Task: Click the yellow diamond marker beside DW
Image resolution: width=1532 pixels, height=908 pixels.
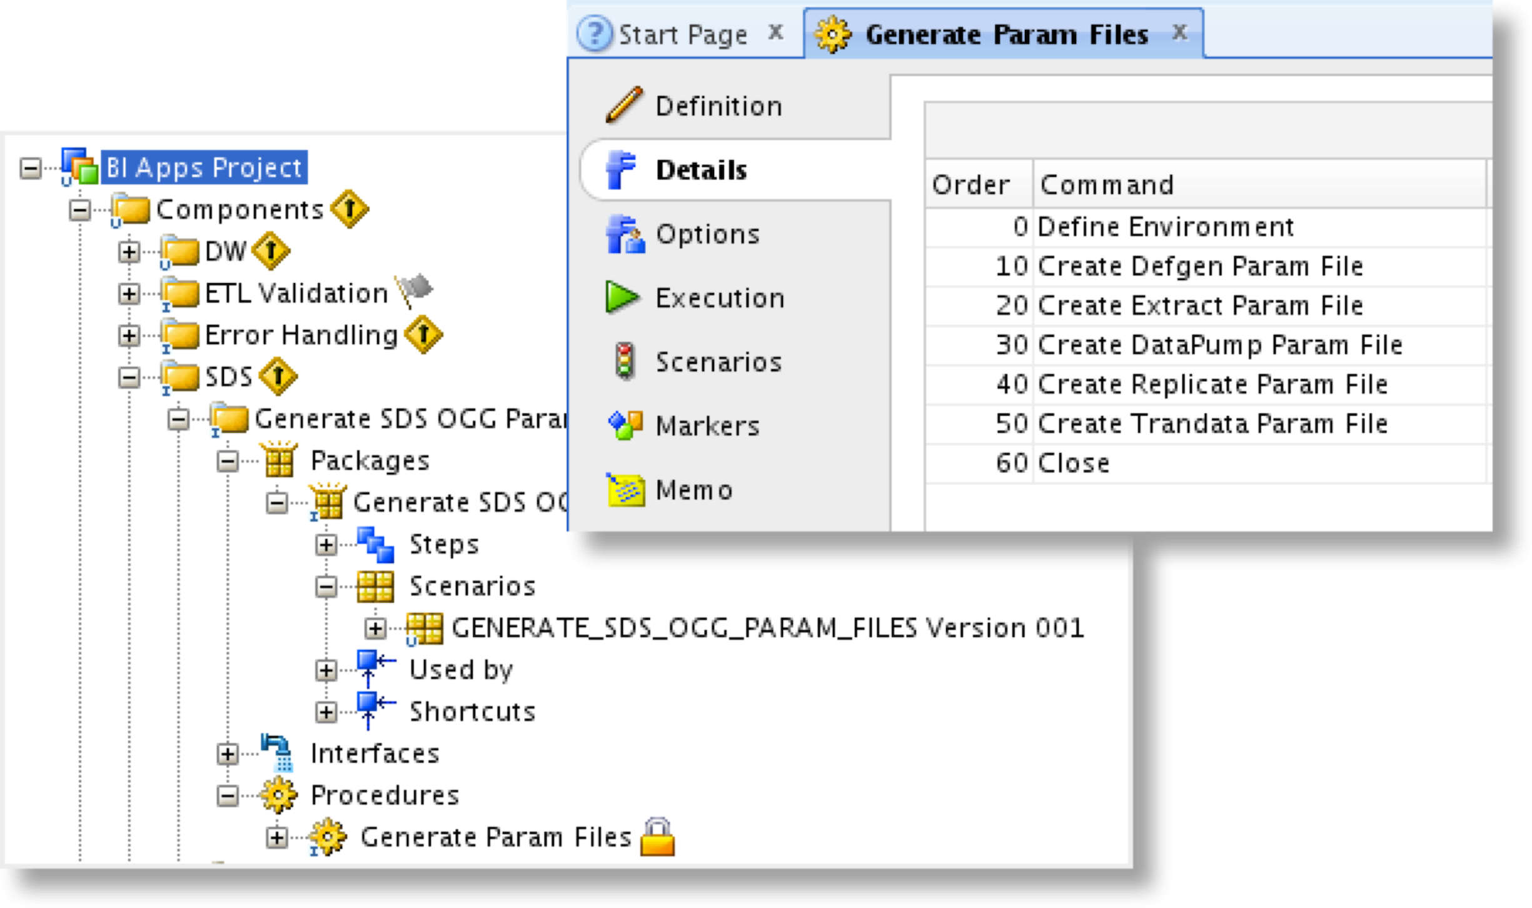Action: tap(270, 251)
